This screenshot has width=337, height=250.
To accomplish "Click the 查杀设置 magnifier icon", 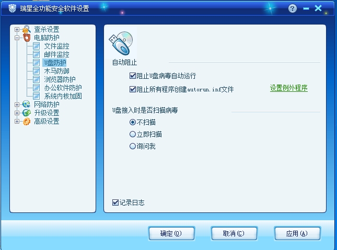I will pyautogui.click(x=27, y=29).
